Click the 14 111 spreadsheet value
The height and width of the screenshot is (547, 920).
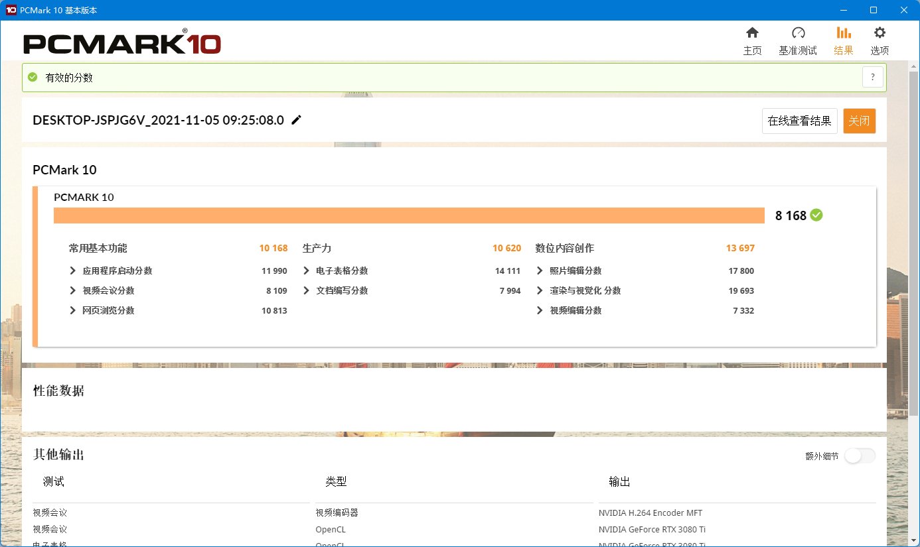pos(508,271)
